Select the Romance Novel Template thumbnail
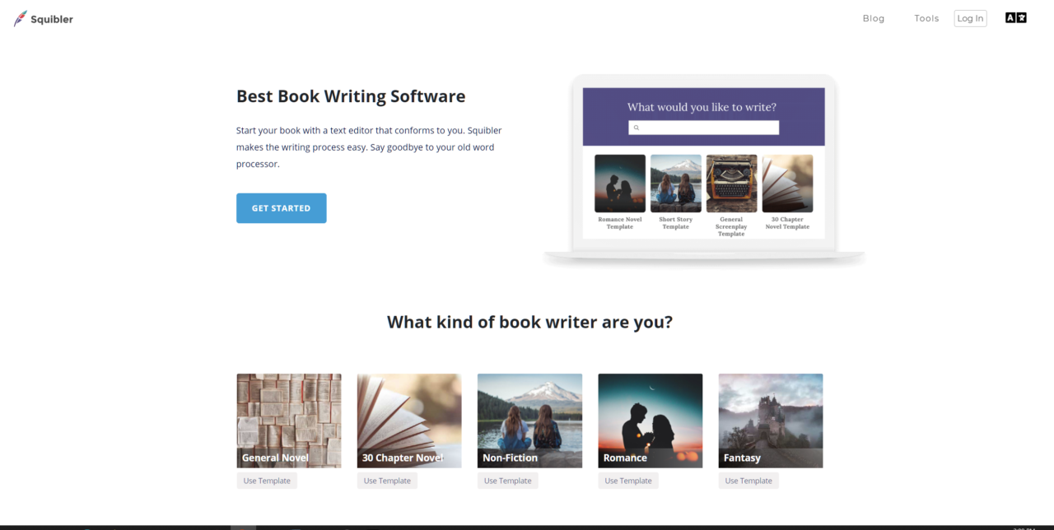 click(619, 183)
